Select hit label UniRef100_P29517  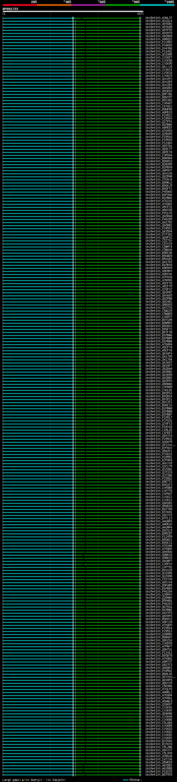coord(158,418)
